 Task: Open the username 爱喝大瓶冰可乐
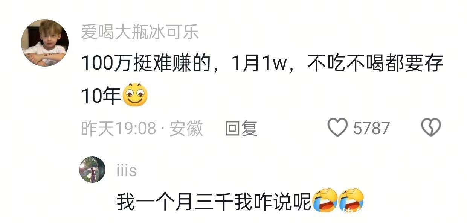click(140, 32)
